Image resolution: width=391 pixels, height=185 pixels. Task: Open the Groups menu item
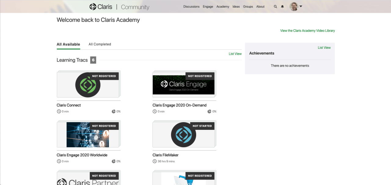point(248,6)
